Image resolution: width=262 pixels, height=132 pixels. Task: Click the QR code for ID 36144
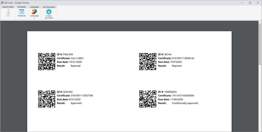click(x=148, y=62)
